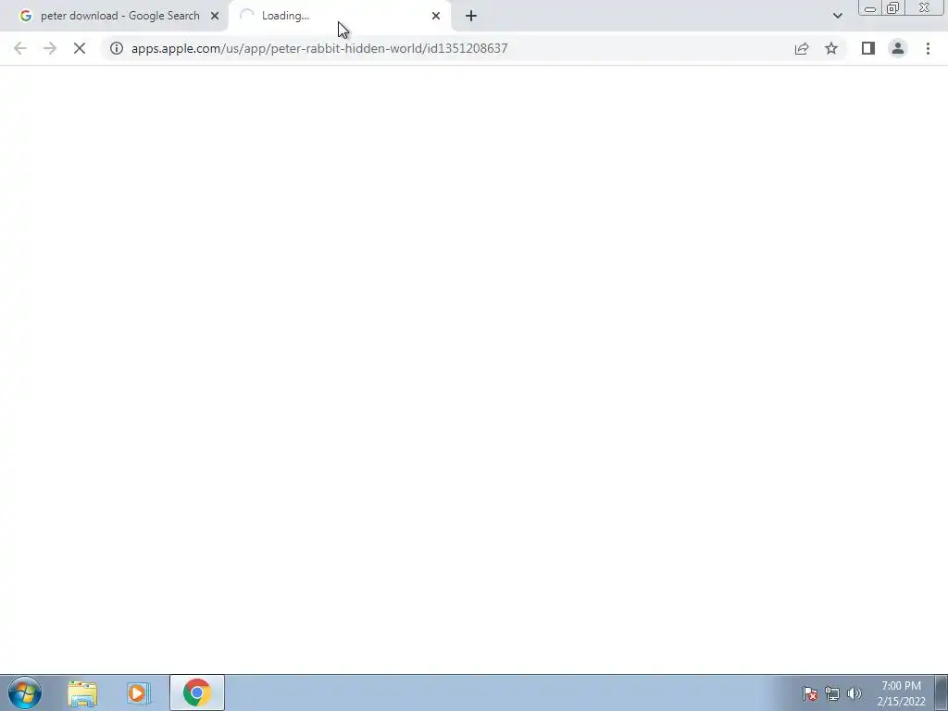Viewport: 948px width, 711px height.
Task: Open Chrome's three-dot customize menu
Action: pos(928,48)
